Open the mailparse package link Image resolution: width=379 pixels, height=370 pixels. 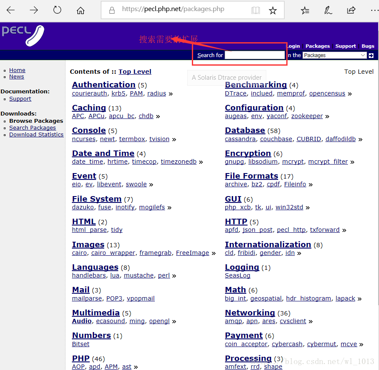tap(87, 298)
